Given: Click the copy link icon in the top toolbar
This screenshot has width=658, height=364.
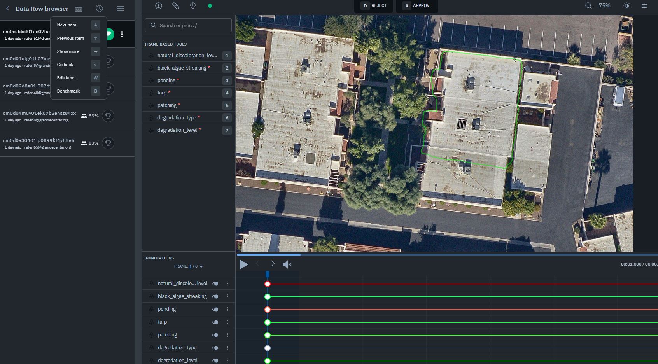Looking at the screenshot, I should pyautogui.click(x=176, y=6).
